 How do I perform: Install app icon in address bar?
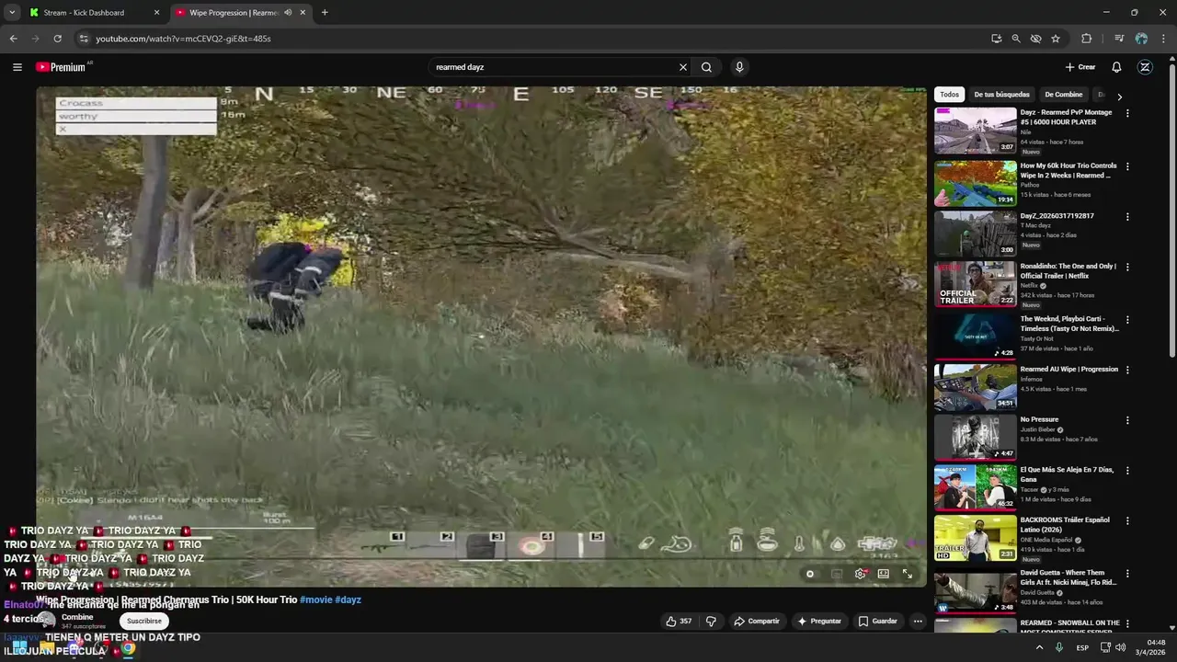(x=996, y=39)
